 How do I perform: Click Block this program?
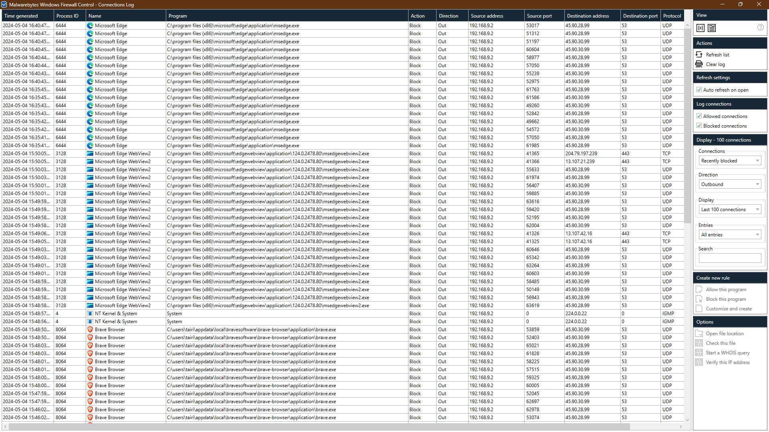pyautogui.click(x=725, y=299)
